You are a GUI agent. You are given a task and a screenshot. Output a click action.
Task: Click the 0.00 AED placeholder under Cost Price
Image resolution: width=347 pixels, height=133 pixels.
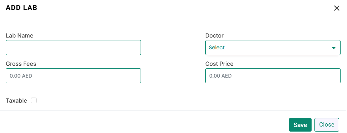click(220, 76)
